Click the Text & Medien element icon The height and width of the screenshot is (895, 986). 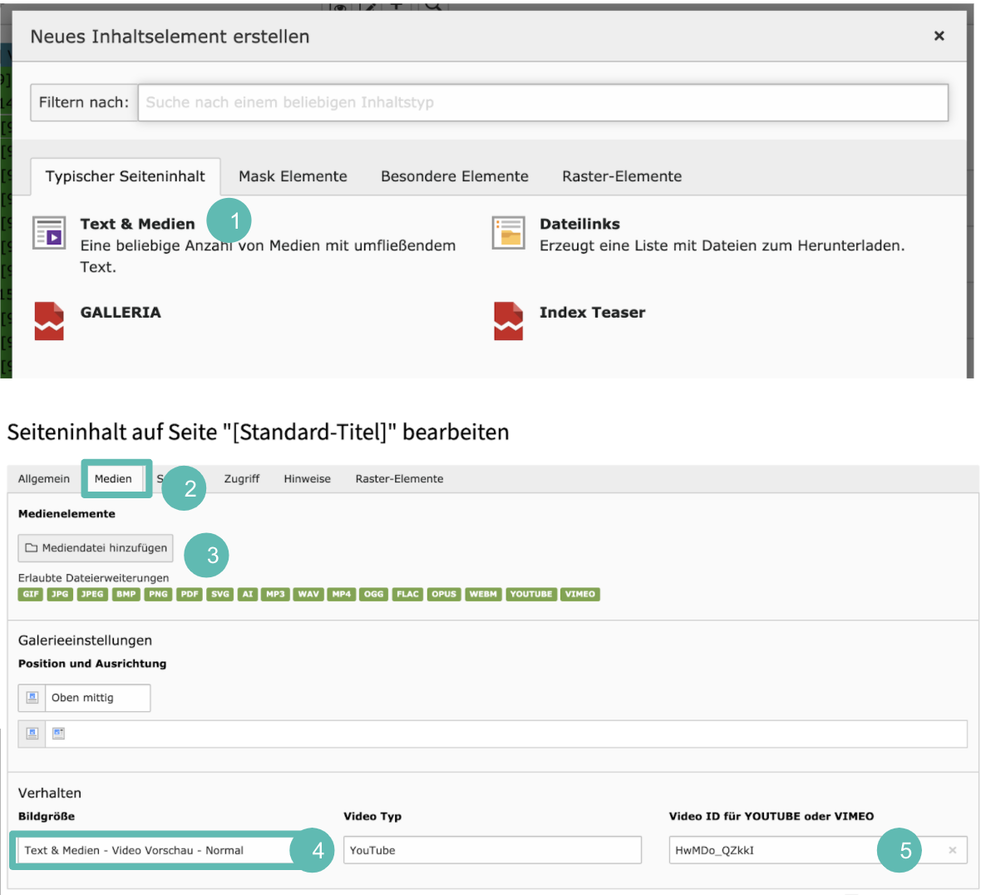[49, 233]
